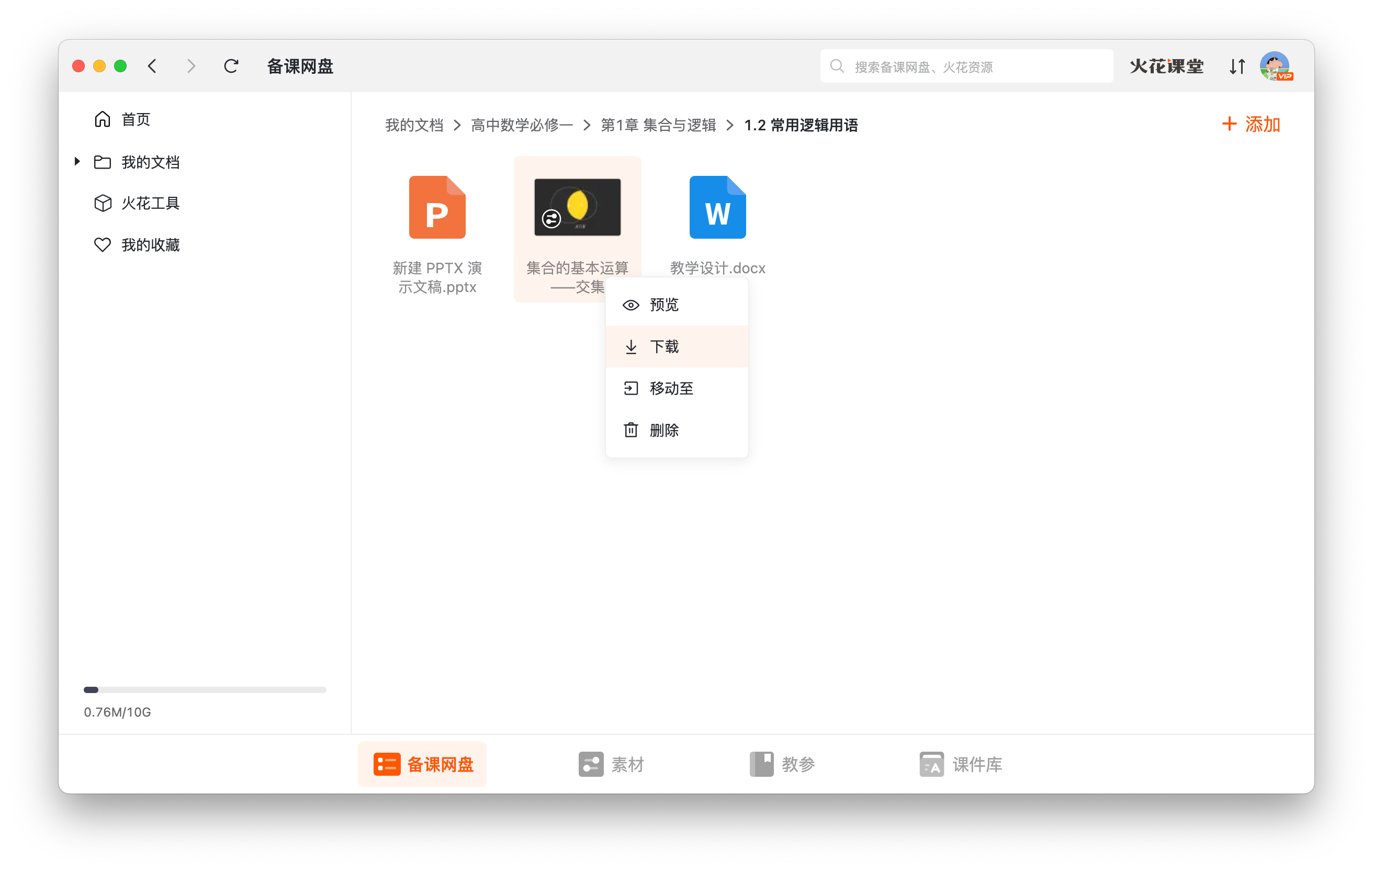Switch to the 备课网盘 bottom tab
The height and width of the screenshot is (871, 1373).
422,764
